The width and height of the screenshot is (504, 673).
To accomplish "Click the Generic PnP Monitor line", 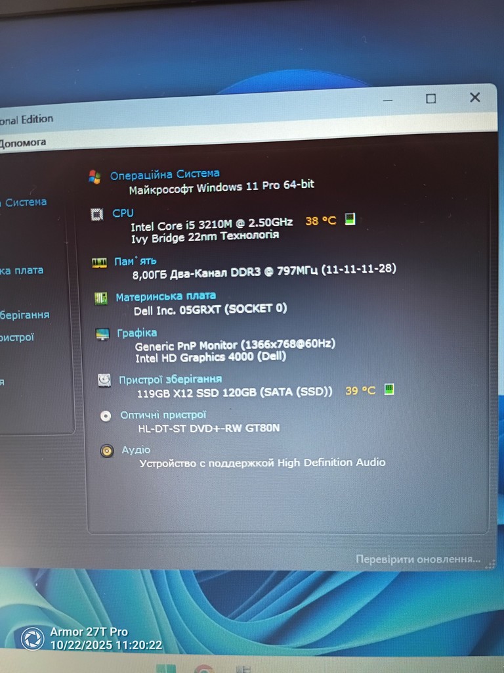I will 235,344.
